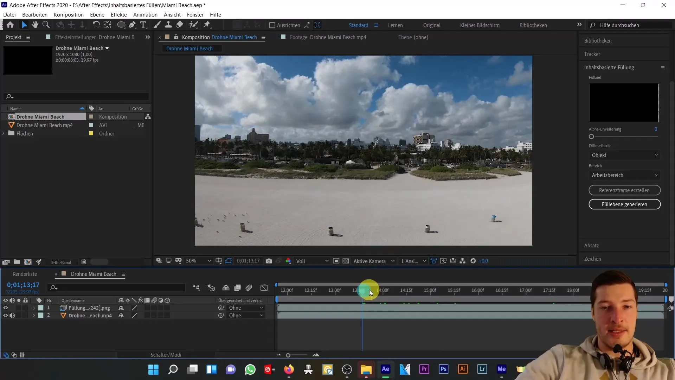Click the new folder icon in Project panel
The image size is (675, 380).
tap(17, 262)
